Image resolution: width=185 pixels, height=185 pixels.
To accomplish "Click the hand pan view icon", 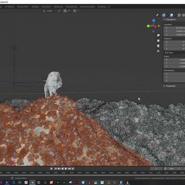I will [x=158, y=41].
